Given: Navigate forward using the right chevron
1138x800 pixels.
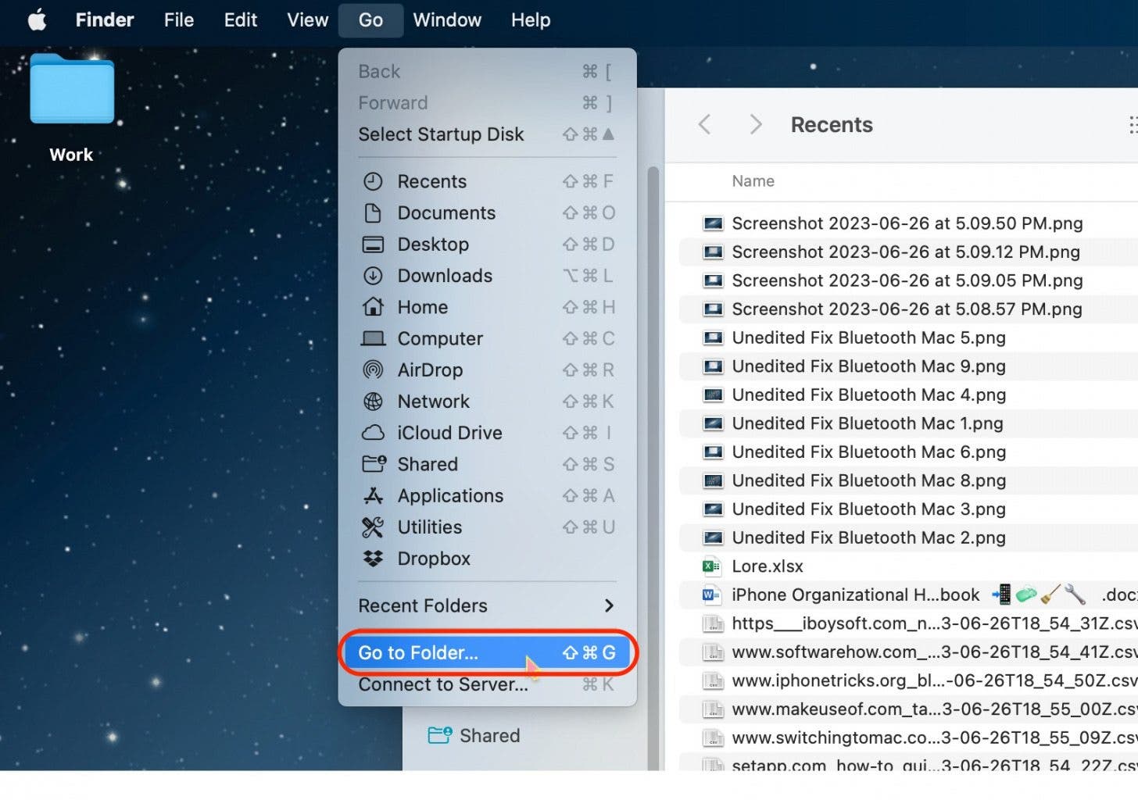Looking at the screenshot, I should (755, 125).
